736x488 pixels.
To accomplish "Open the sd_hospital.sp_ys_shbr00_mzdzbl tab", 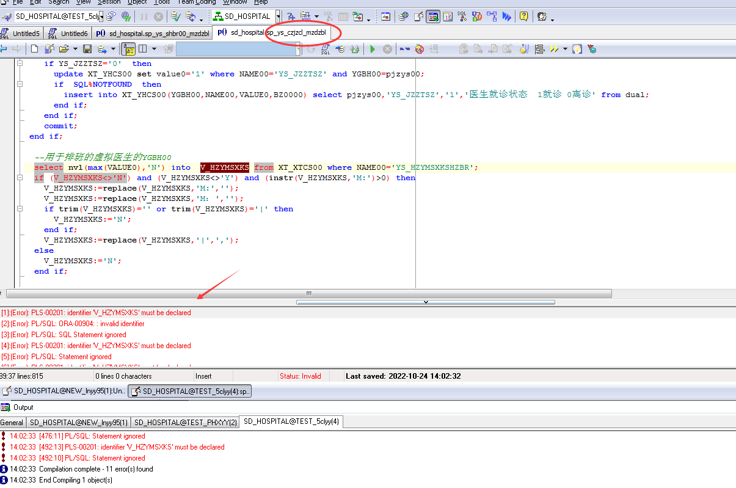I will click(153, 33).
